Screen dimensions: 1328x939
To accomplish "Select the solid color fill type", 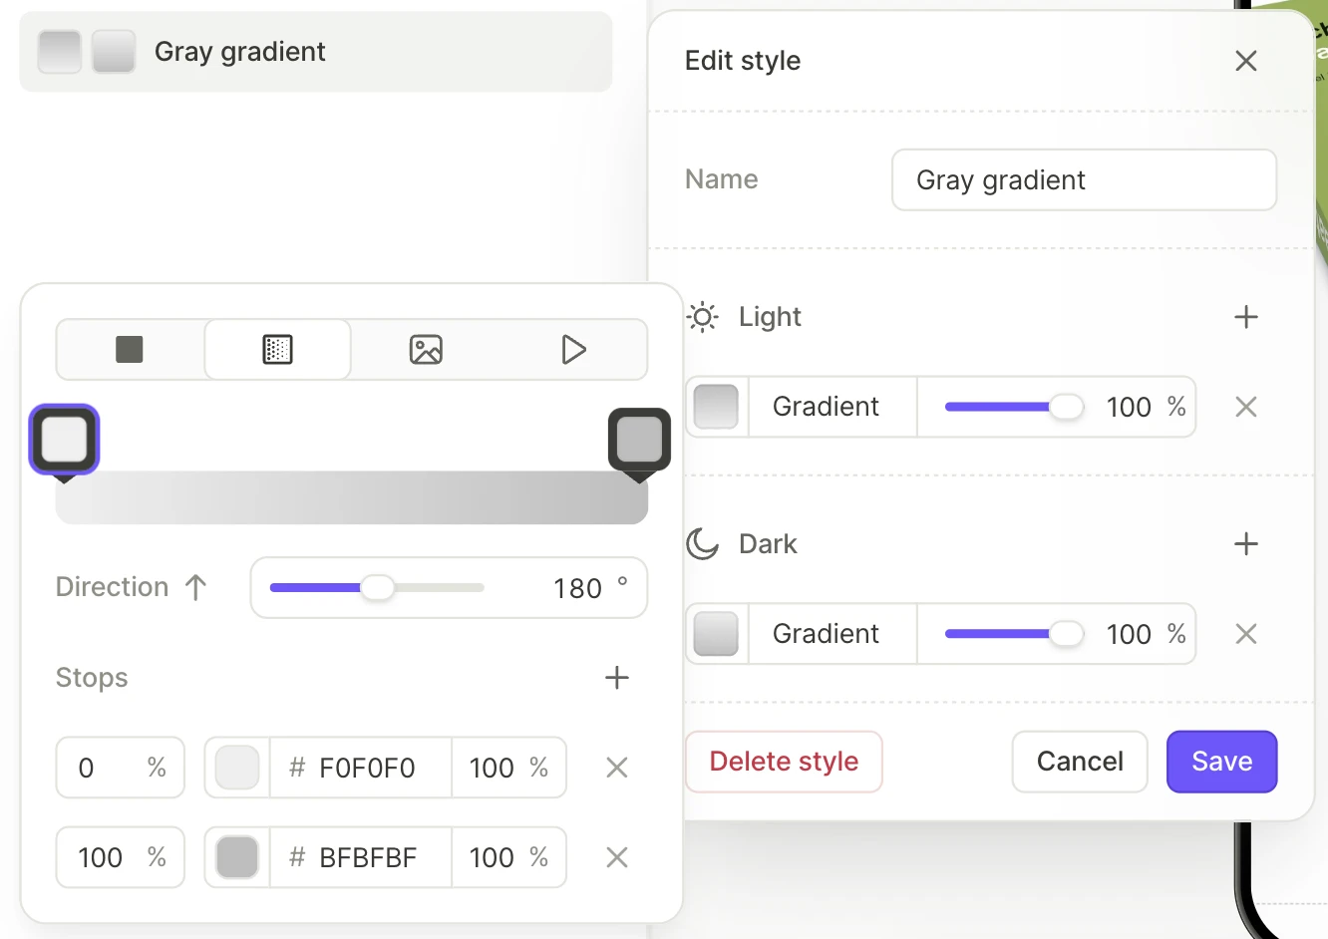I will click(130, 350).
